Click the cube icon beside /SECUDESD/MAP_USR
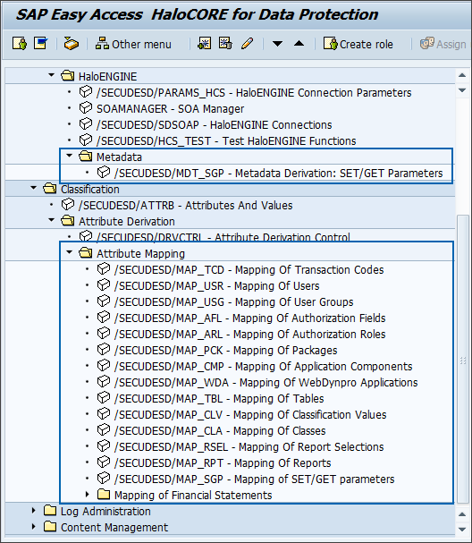472x543 pixels. pyautogui.click(x=104, y=285)
